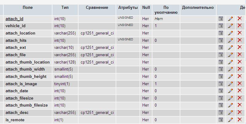
Task: Browse values icon for attach_thumb_height
Action: [x=221, y=76]
